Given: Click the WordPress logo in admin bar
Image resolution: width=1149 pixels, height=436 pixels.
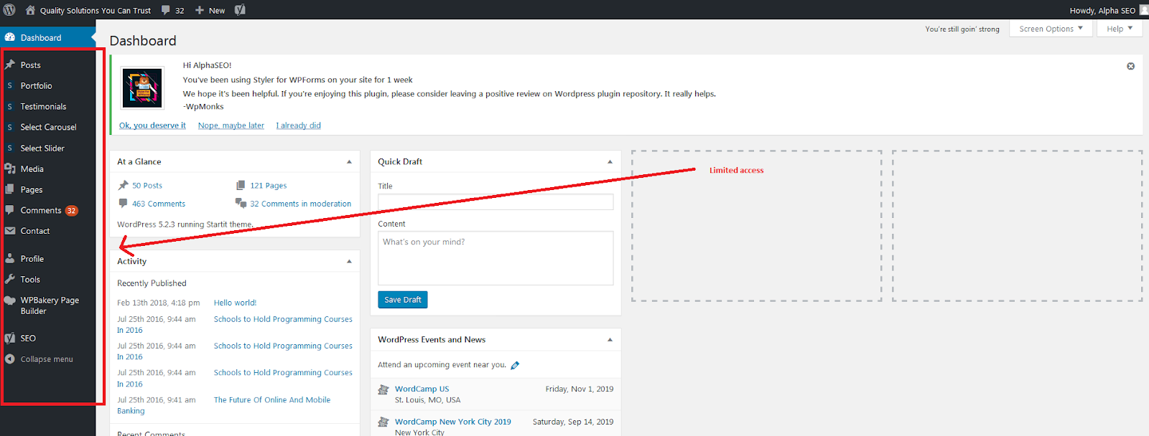Looking at the screenshot, I should 9,10.
